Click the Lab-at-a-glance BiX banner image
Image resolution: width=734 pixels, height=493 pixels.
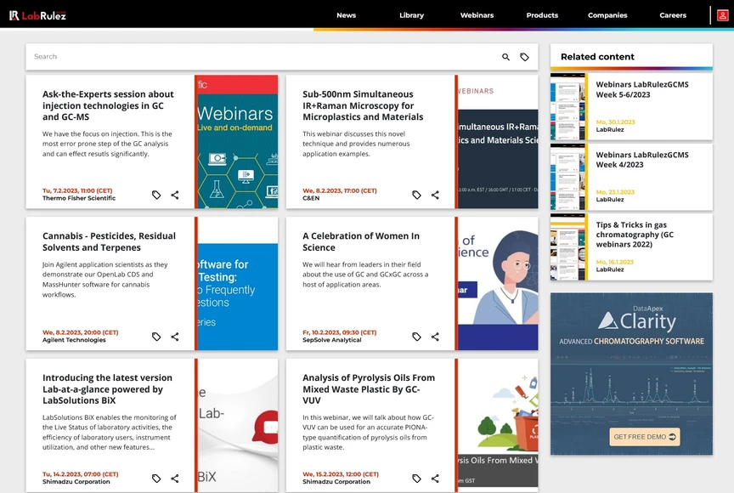click(x=237, y=425)
